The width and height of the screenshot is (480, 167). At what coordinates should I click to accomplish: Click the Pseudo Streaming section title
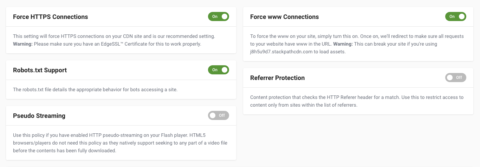tap(39, 116)
